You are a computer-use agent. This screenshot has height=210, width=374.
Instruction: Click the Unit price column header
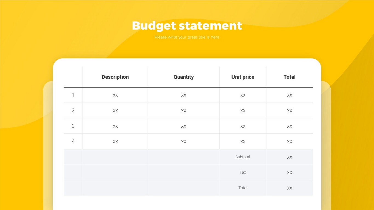[x=243, y=77]
